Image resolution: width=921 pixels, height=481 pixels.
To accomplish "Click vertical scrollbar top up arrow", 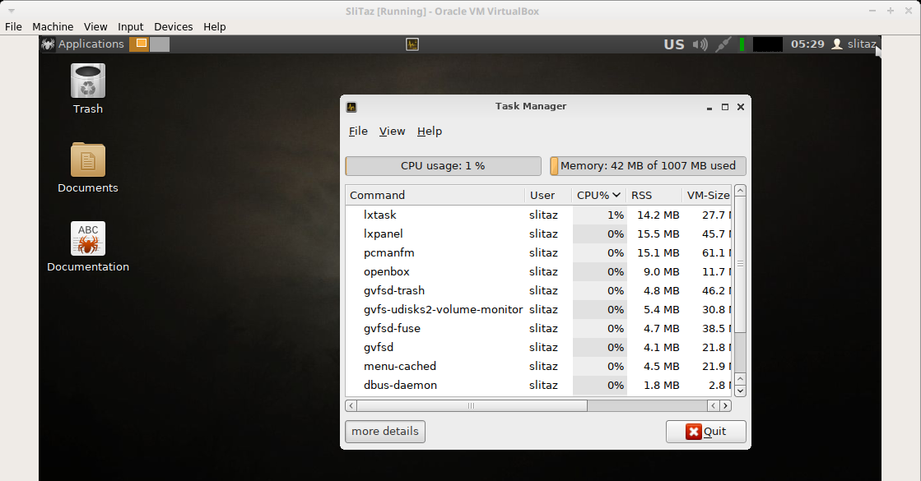I will [740, 191].
